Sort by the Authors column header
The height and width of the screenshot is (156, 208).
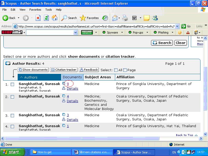click(x=40, y=77)
